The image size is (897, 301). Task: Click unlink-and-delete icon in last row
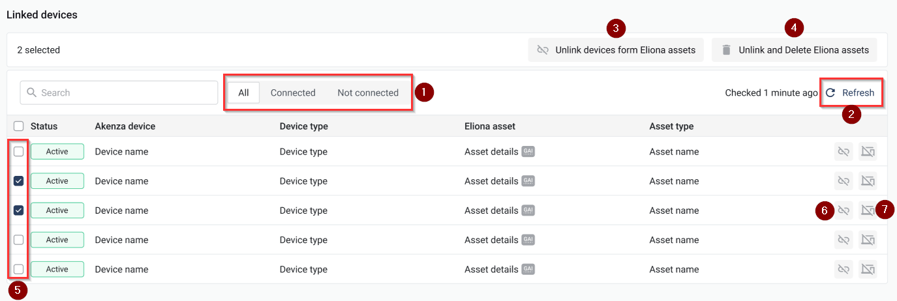coord(868,269)
